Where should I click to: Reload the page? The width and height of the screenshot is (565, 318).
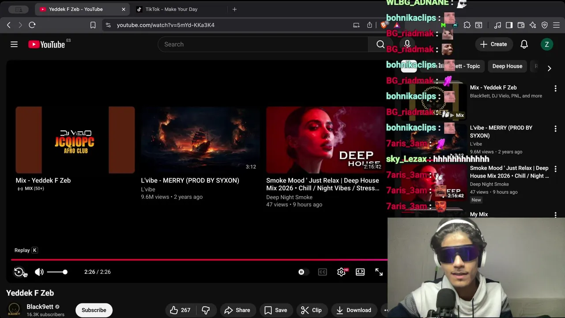tap(32, 25)
